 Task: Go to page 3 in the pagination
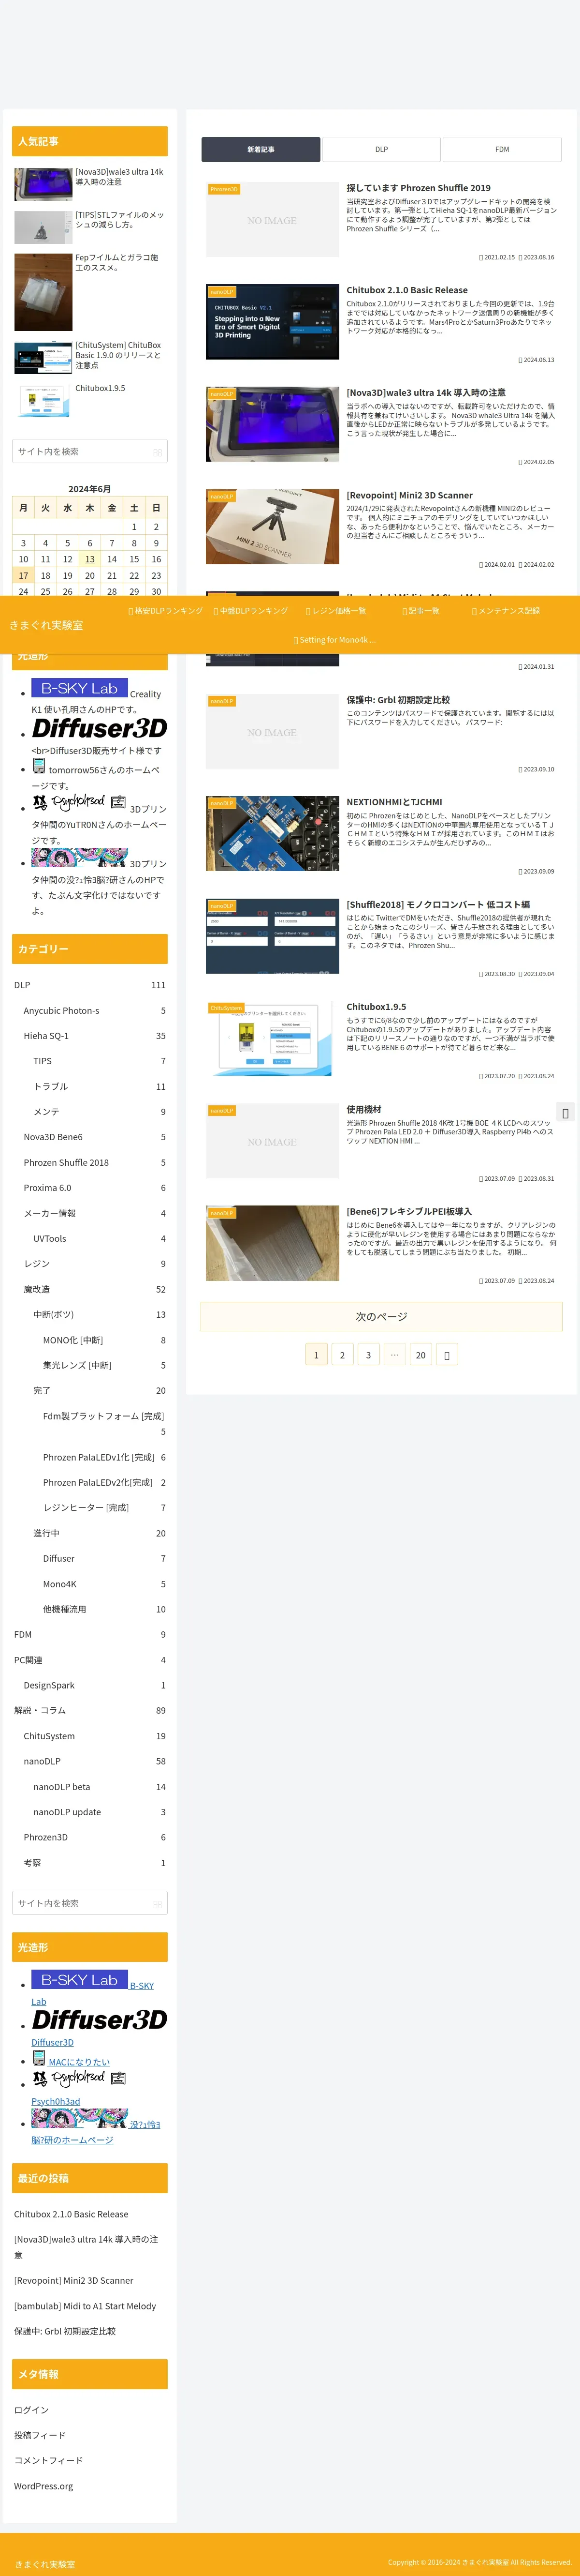[368, 1355]
